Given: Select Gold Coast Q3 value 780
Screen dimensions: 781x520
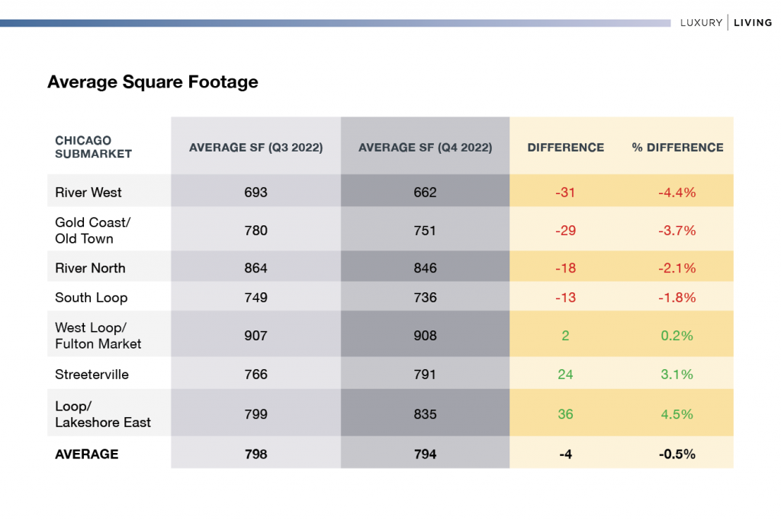Looking at the screenshot, I should 256,231.
